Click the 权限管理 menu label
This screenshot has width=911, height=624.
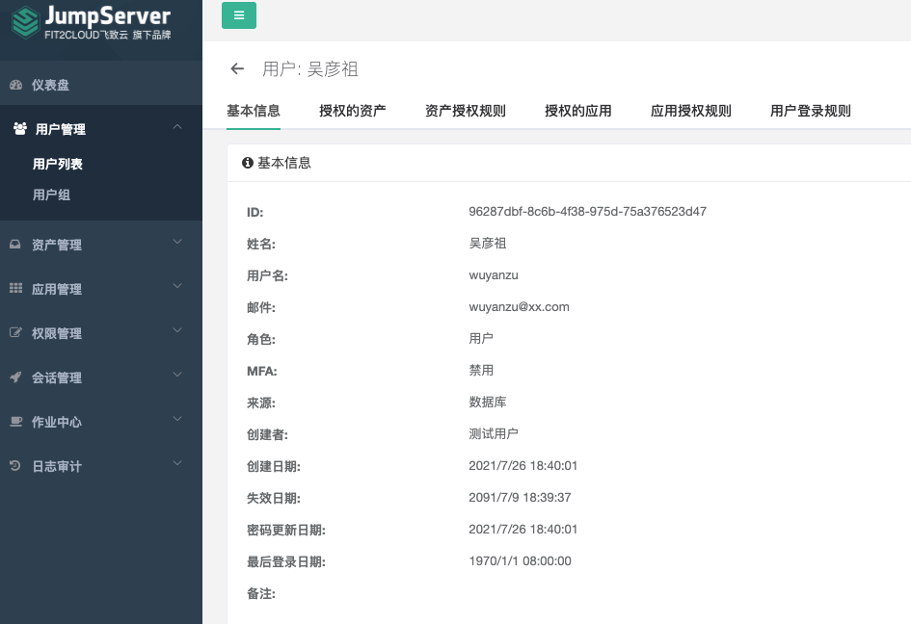56,333
